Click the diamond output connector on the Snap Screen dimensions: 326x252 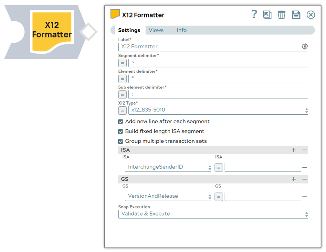(88, 32)
